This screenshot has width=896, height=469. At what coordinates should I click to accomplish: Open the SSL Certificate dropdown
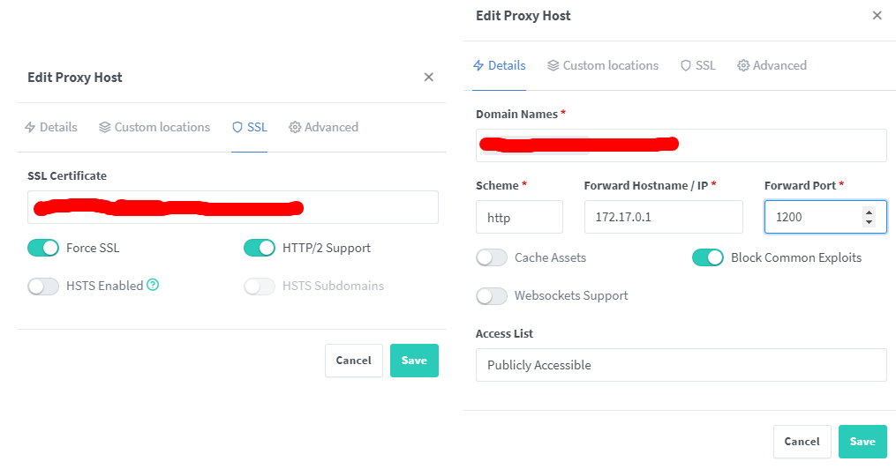tap(233, 207)
